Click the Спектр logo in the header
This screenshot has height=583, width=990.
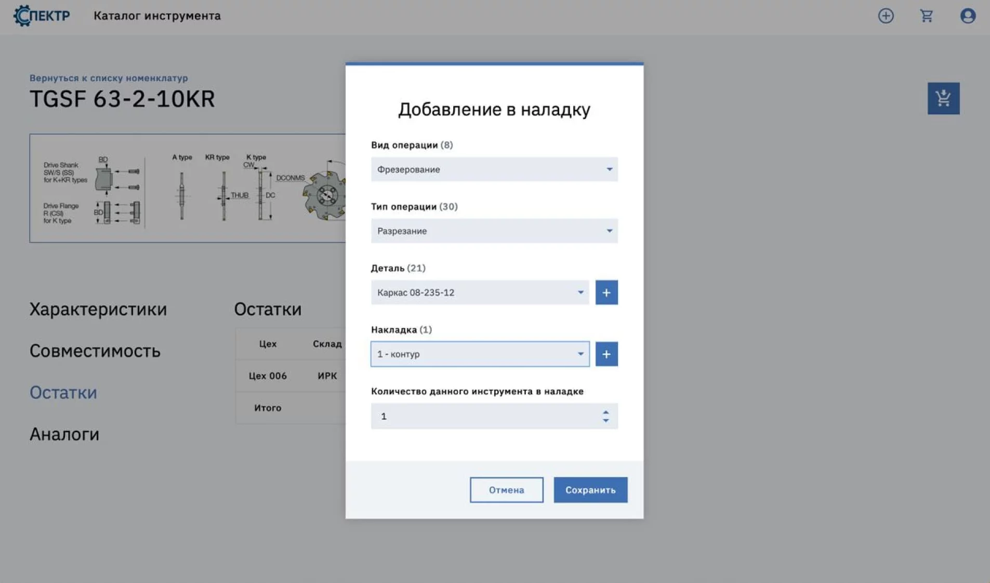42,16
